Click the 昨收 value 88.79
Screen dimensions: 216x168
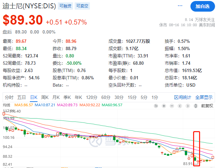coord(71,48)
